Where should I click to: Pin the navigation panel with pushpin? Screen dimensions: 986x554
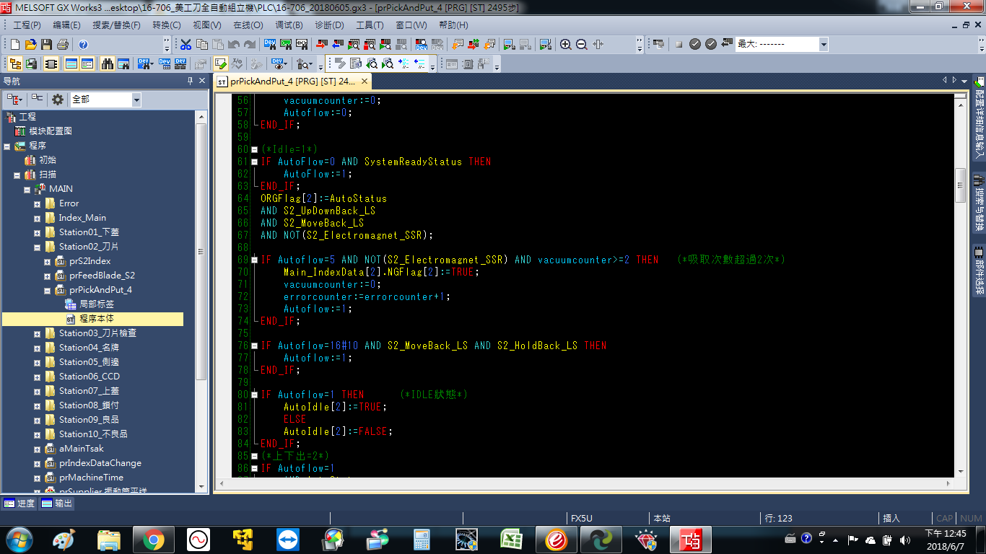point(190,81)
